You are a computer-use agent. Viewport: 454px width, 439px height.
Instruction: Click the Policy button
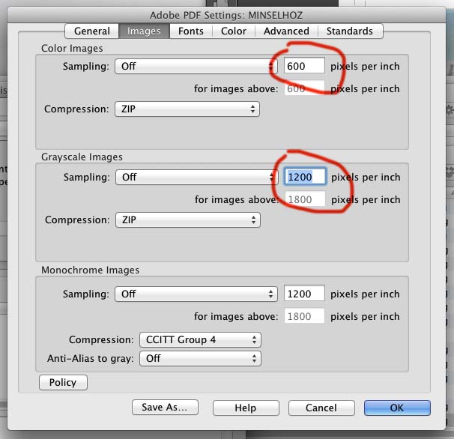(x=63, y=382)
